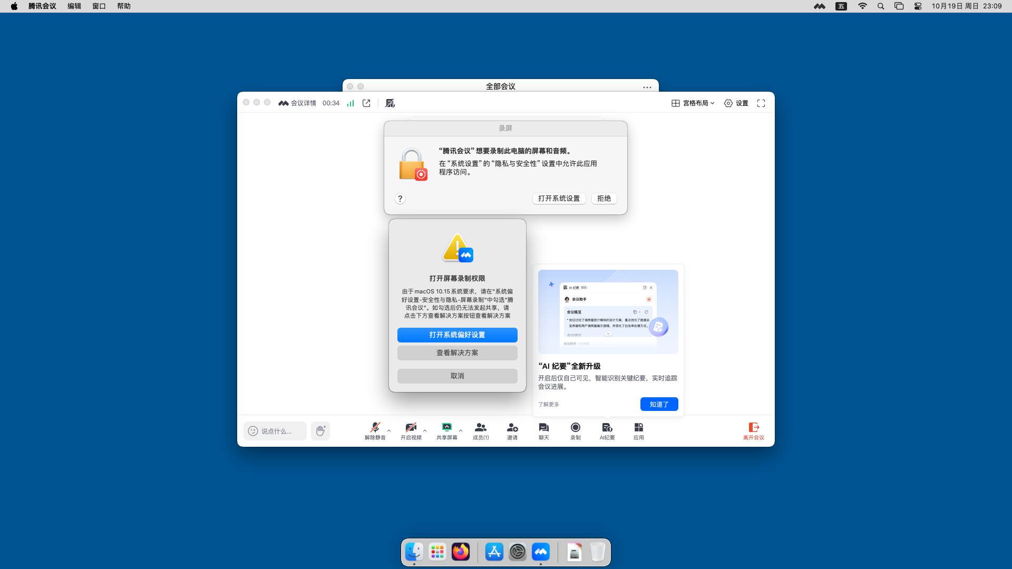Click the raise hand icon
Viewport: 1012px width, 569px height.
tap(320, 431)
